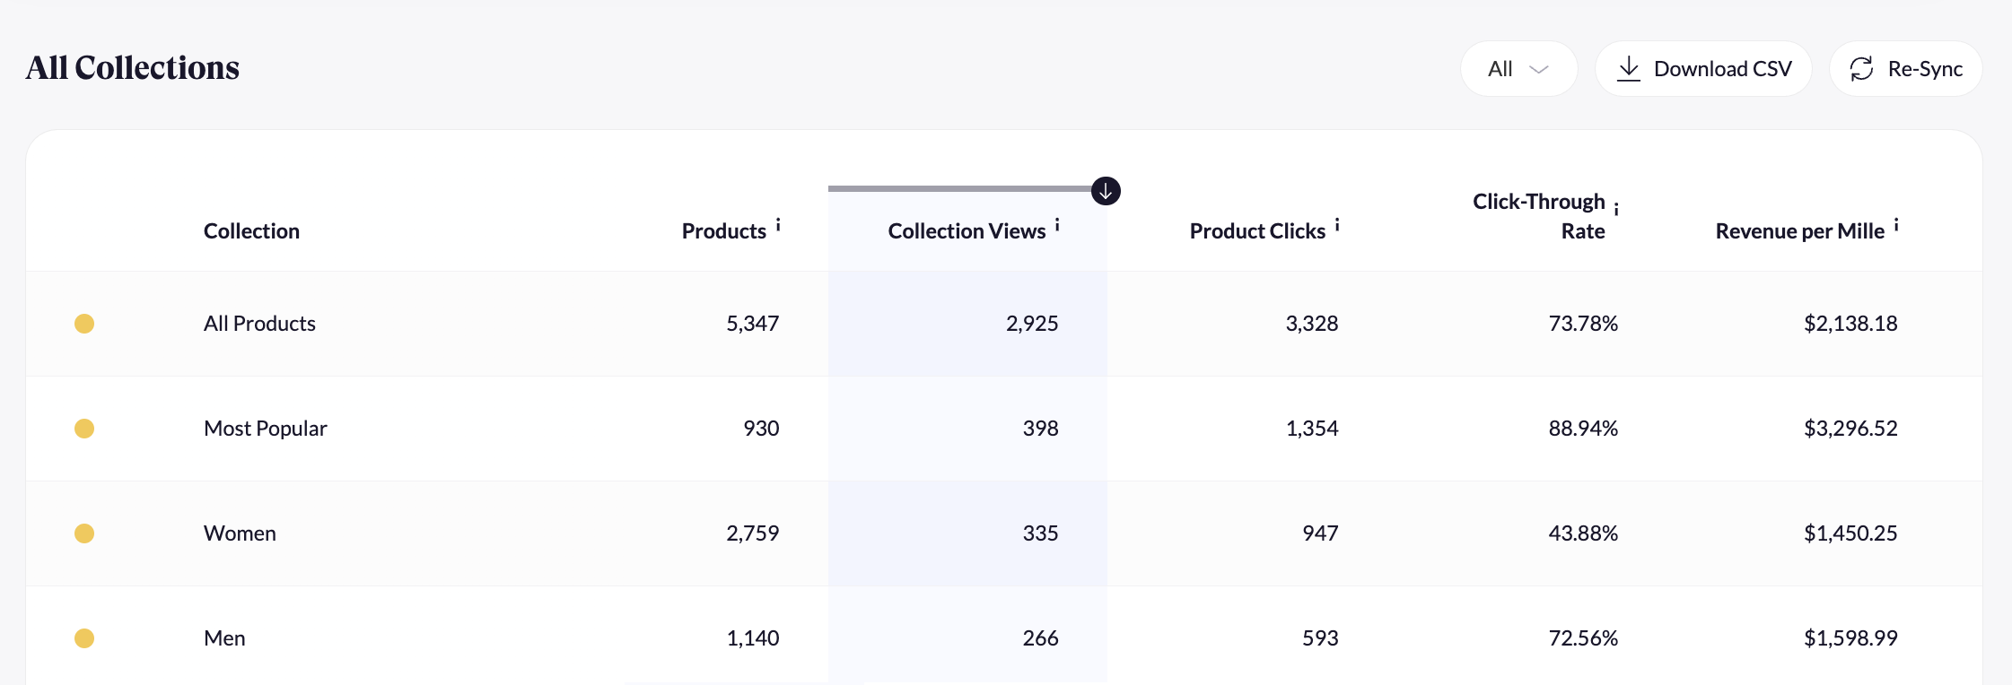The height and width of the screenshot is (685, 2012).
Task: Select the 5,347 products value
Action: [752, 324]
